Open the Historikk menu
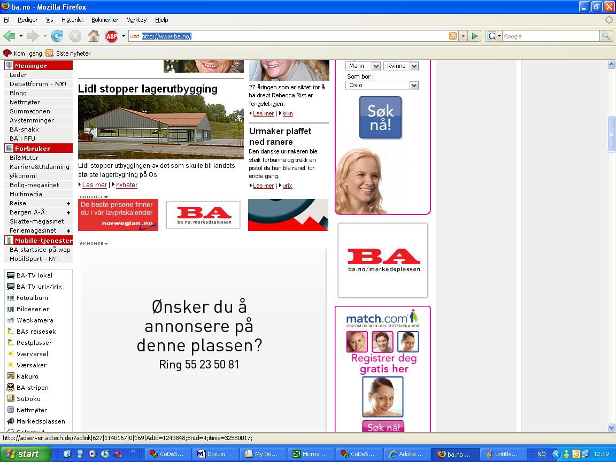Image resolution: width=616 pixels, height=462 pixels. [x=72, y=20]
